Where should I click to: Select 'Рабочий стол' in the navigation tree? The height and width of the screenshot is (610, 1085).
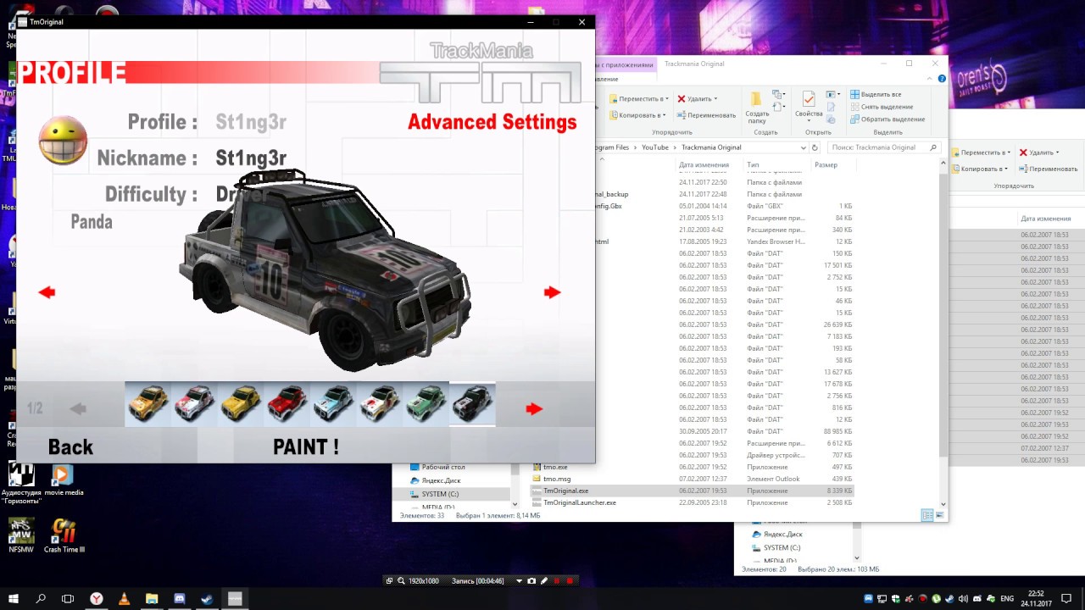[442, 467]
